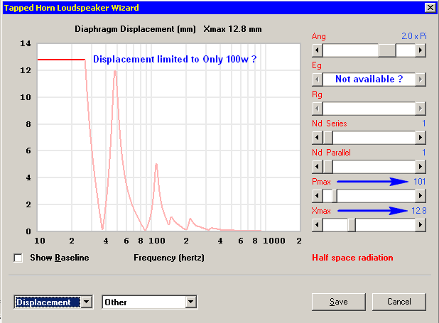
Task: Click the Rg slider track
Action: pyautogui.click(x=369, y=109)
